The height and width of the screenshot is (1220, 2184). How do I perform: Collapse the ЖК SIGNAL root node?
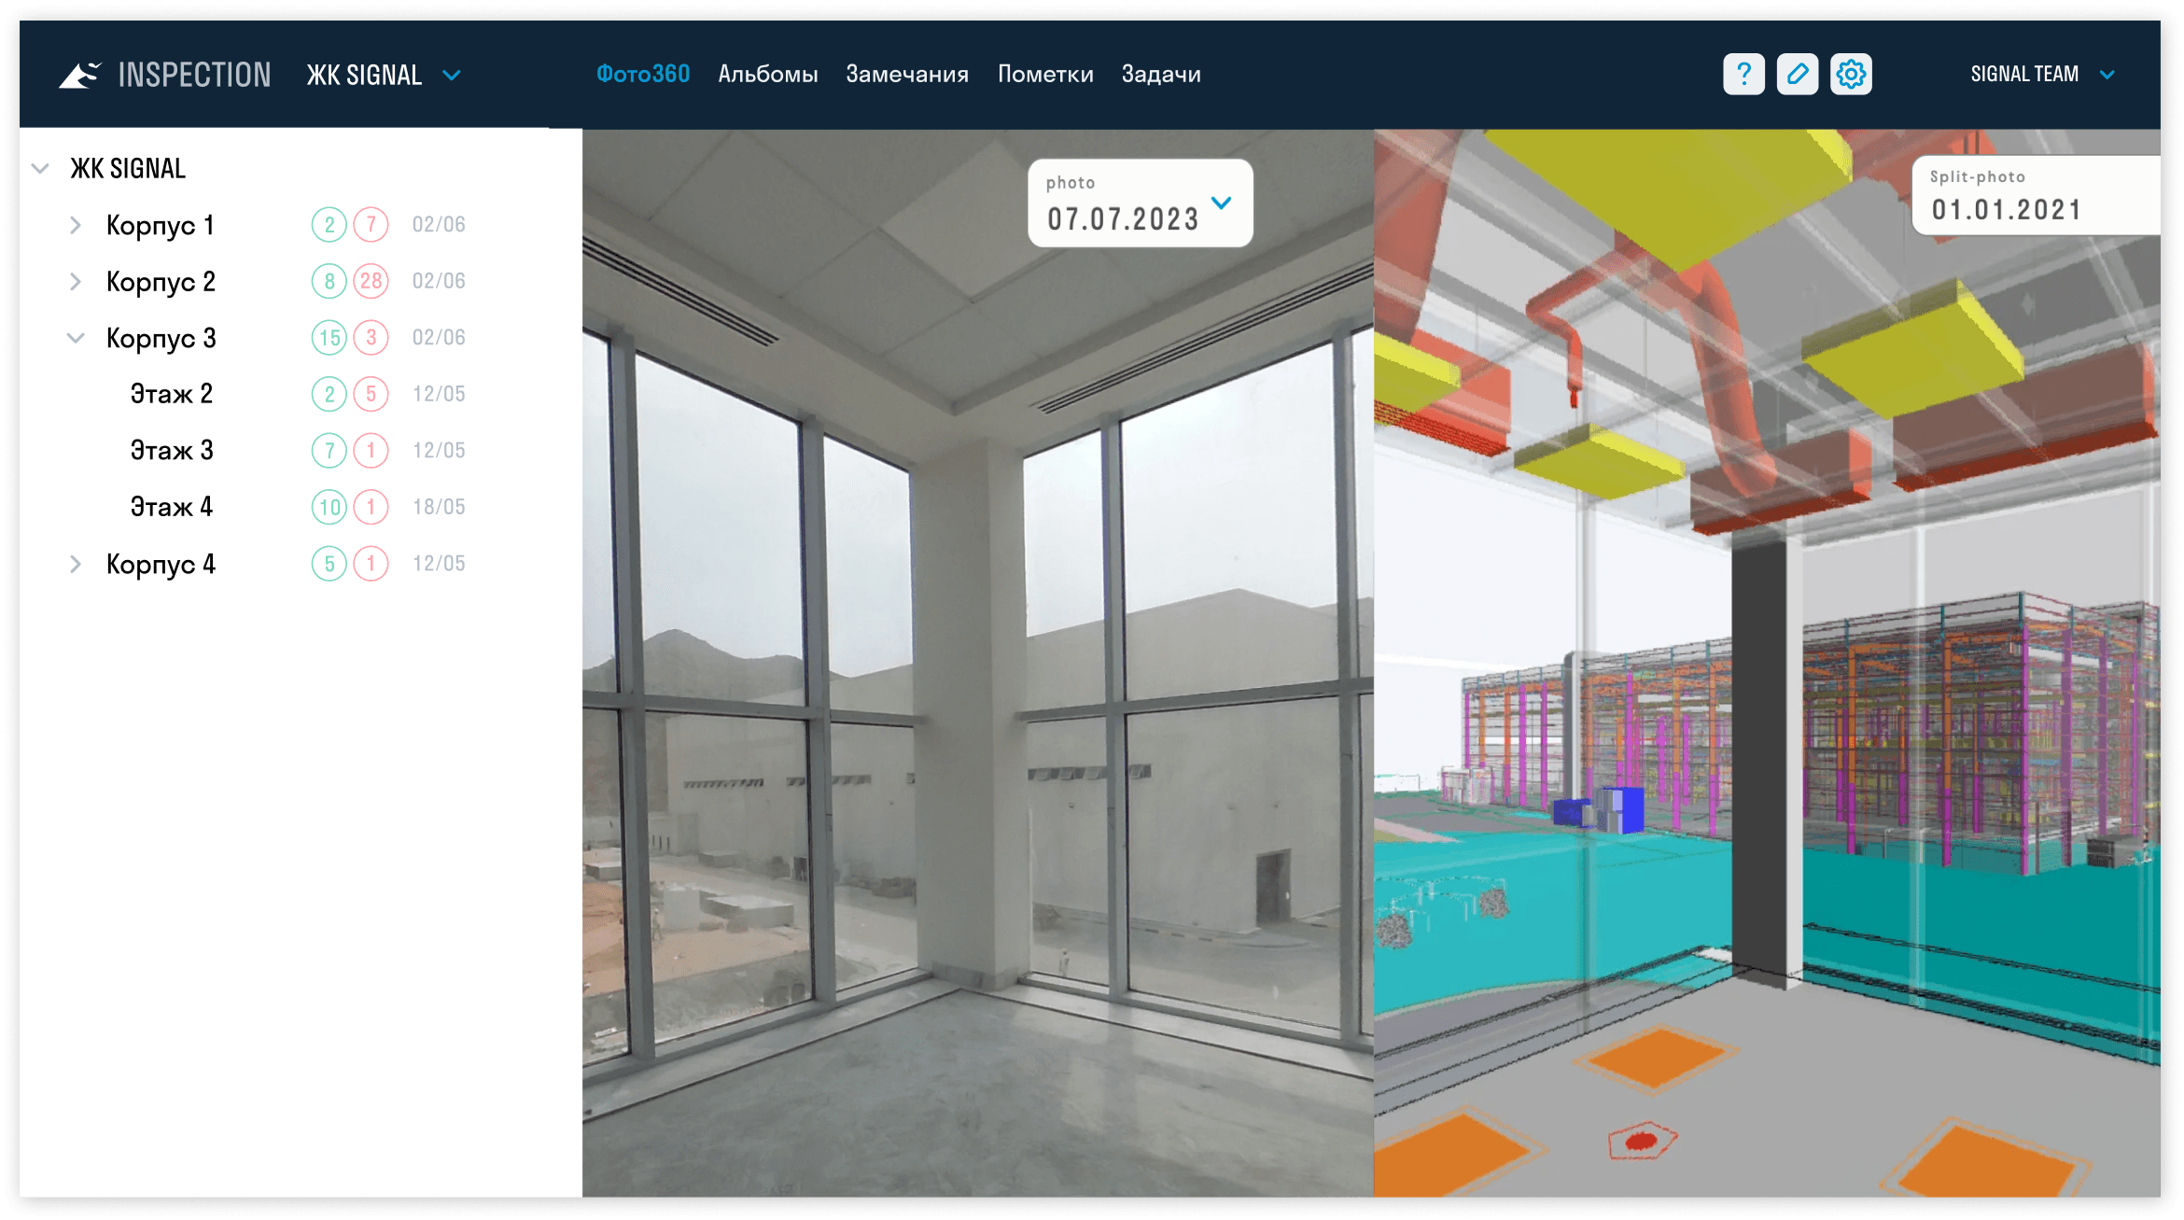(x=40, y=169)
